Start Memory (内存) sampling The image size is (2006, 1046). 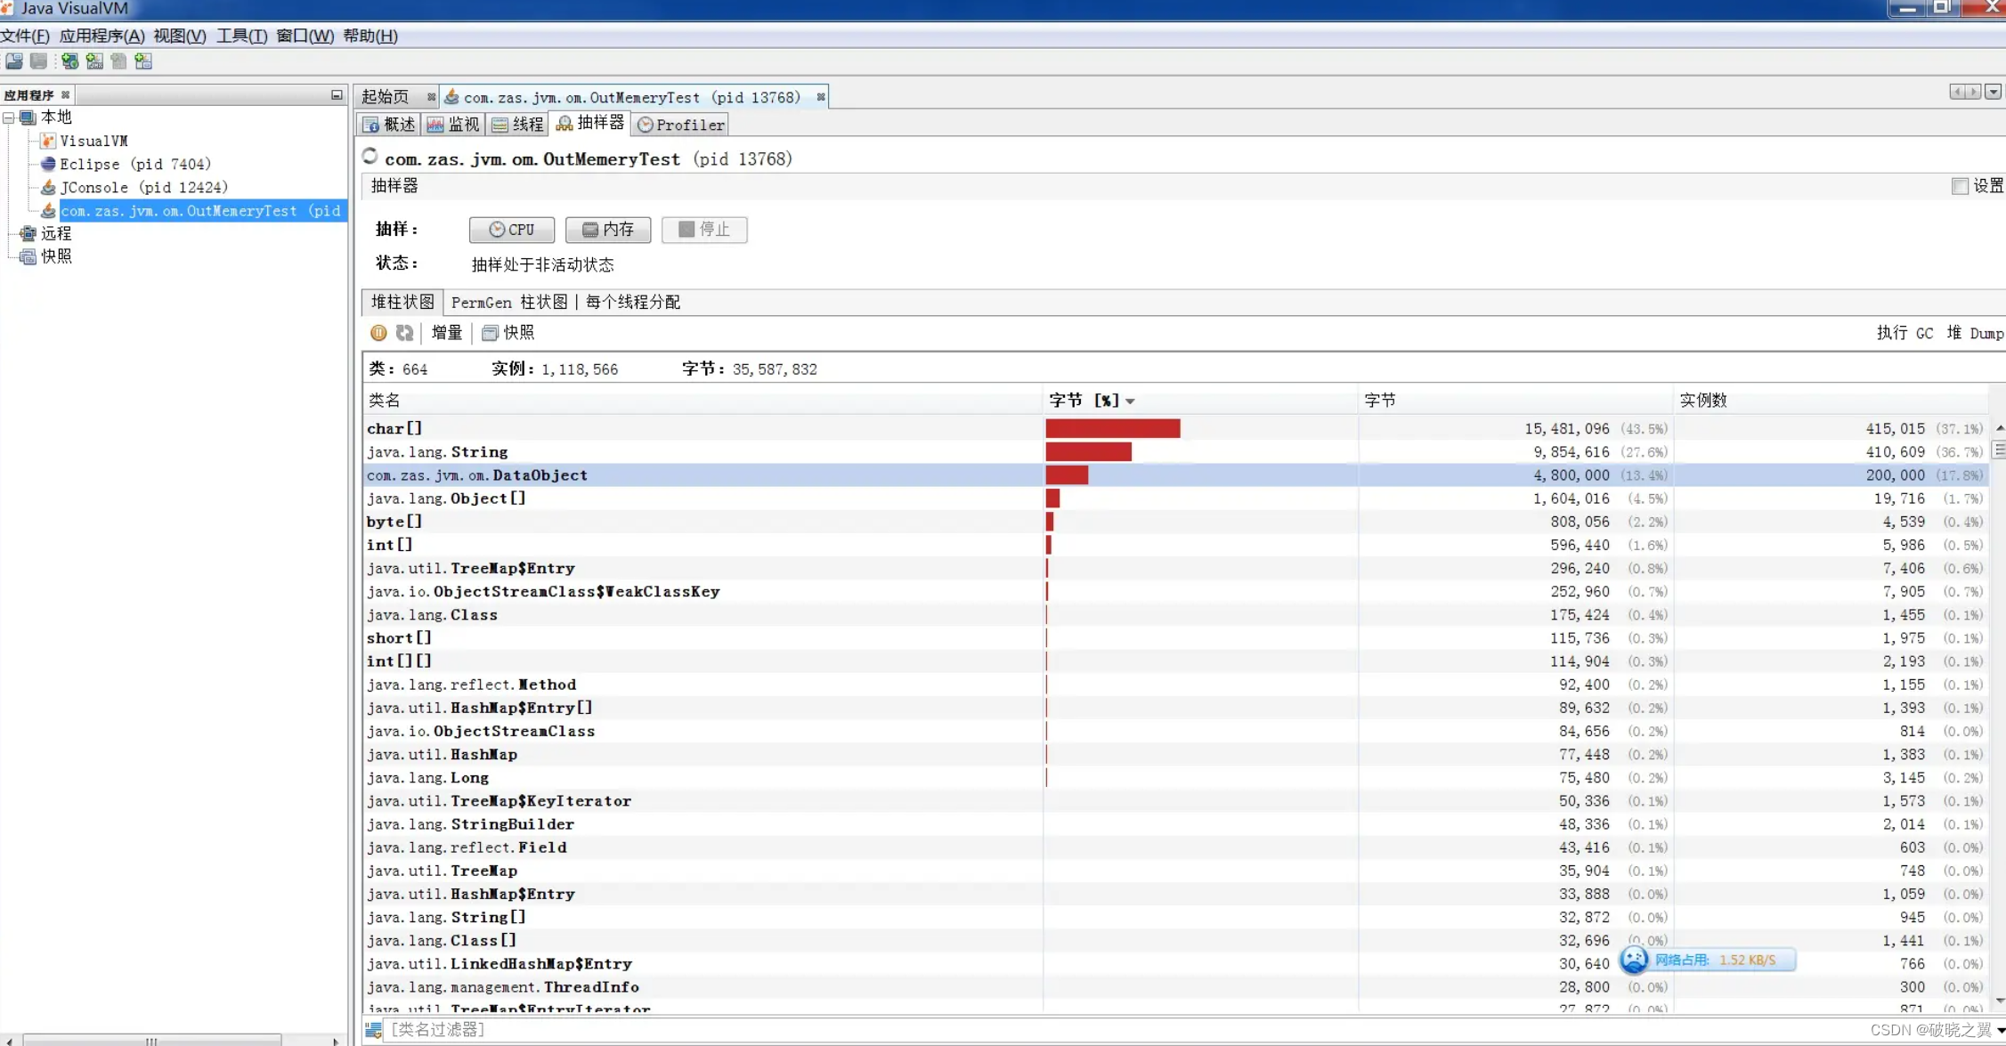pyautogui.click(x=608, y=230)
